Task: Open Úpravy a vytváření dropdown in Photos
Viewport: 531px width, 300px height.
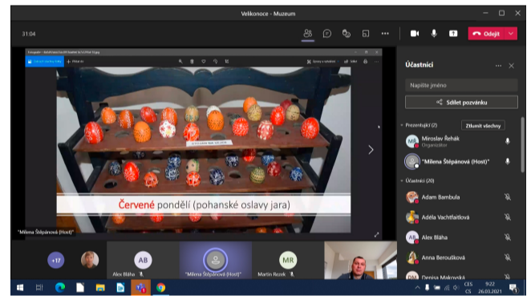Action: (322, 62)
